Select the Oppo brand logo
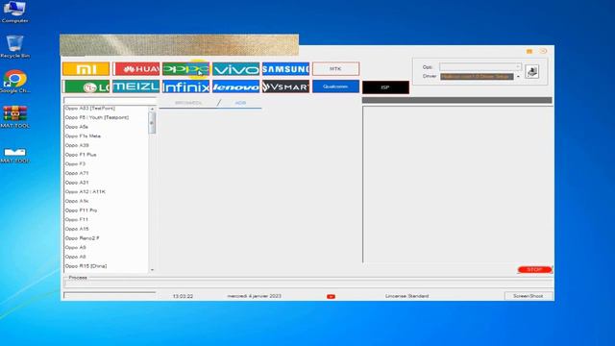The image size is (615, 346). point(185,69)
